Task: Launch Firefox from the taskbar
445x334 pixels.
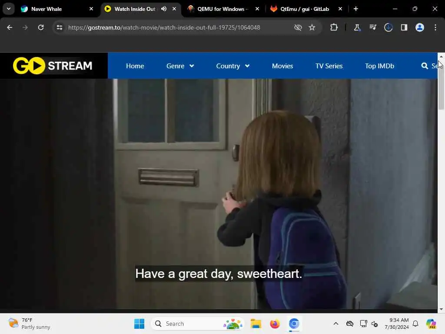Action: [275, 324]
